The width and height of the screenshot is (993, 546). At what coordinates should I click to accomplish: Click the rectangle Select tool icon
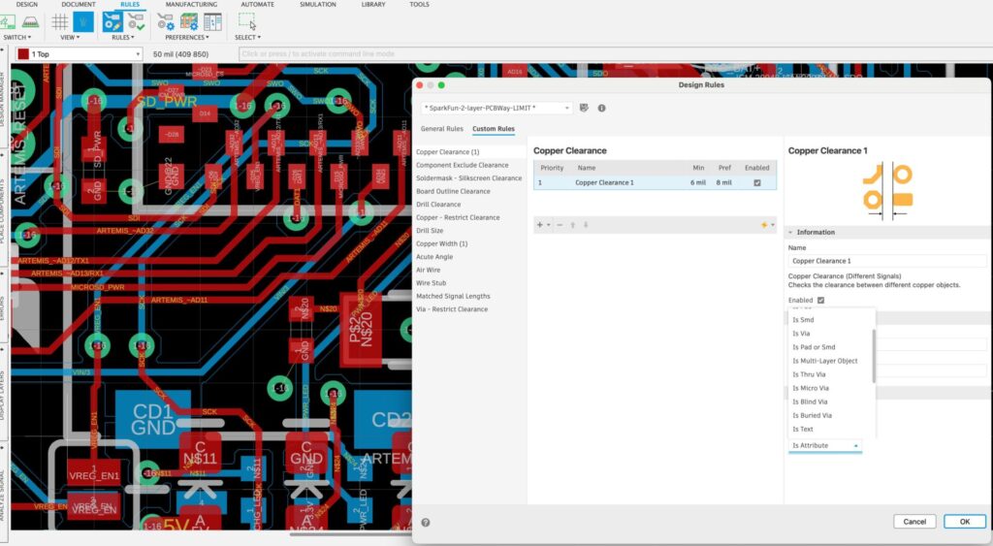[246, 21]
